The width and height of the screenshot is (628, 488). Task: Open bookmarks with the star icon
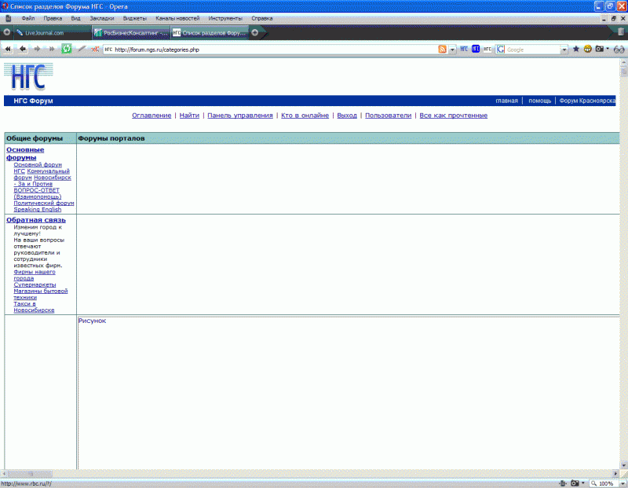point(576,49)
